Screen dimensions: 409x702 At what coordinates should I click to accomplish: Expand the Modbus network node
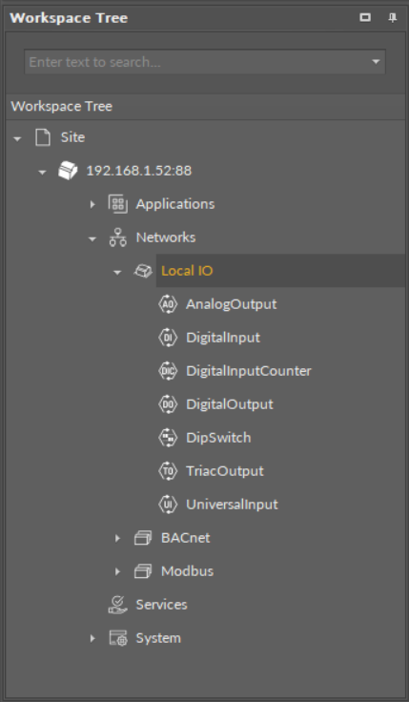click(117, 571)
